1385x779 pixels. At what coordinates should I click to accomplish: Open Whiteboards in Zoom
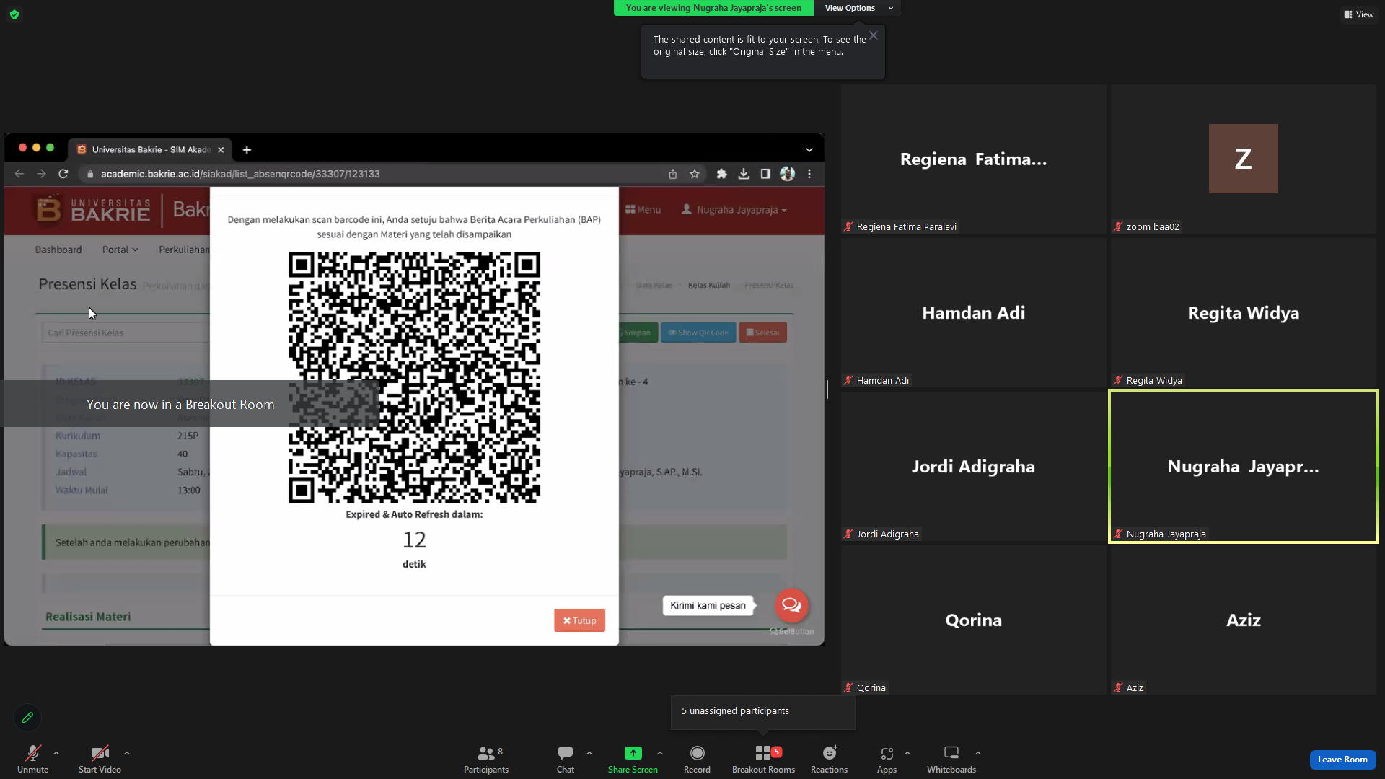tap(951, 759)
